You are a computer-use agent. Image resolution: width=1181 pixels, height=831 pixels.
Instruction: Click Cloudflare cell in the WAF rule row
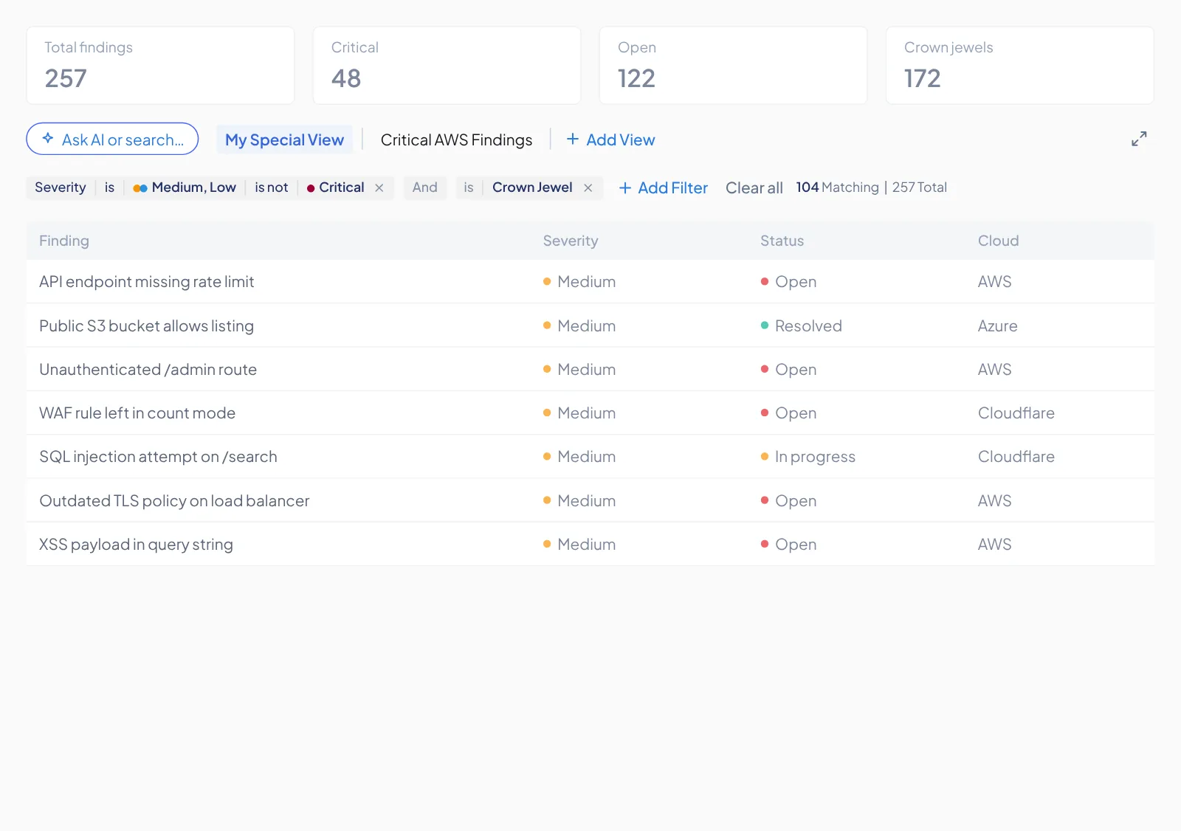(x=1016, y=413)
